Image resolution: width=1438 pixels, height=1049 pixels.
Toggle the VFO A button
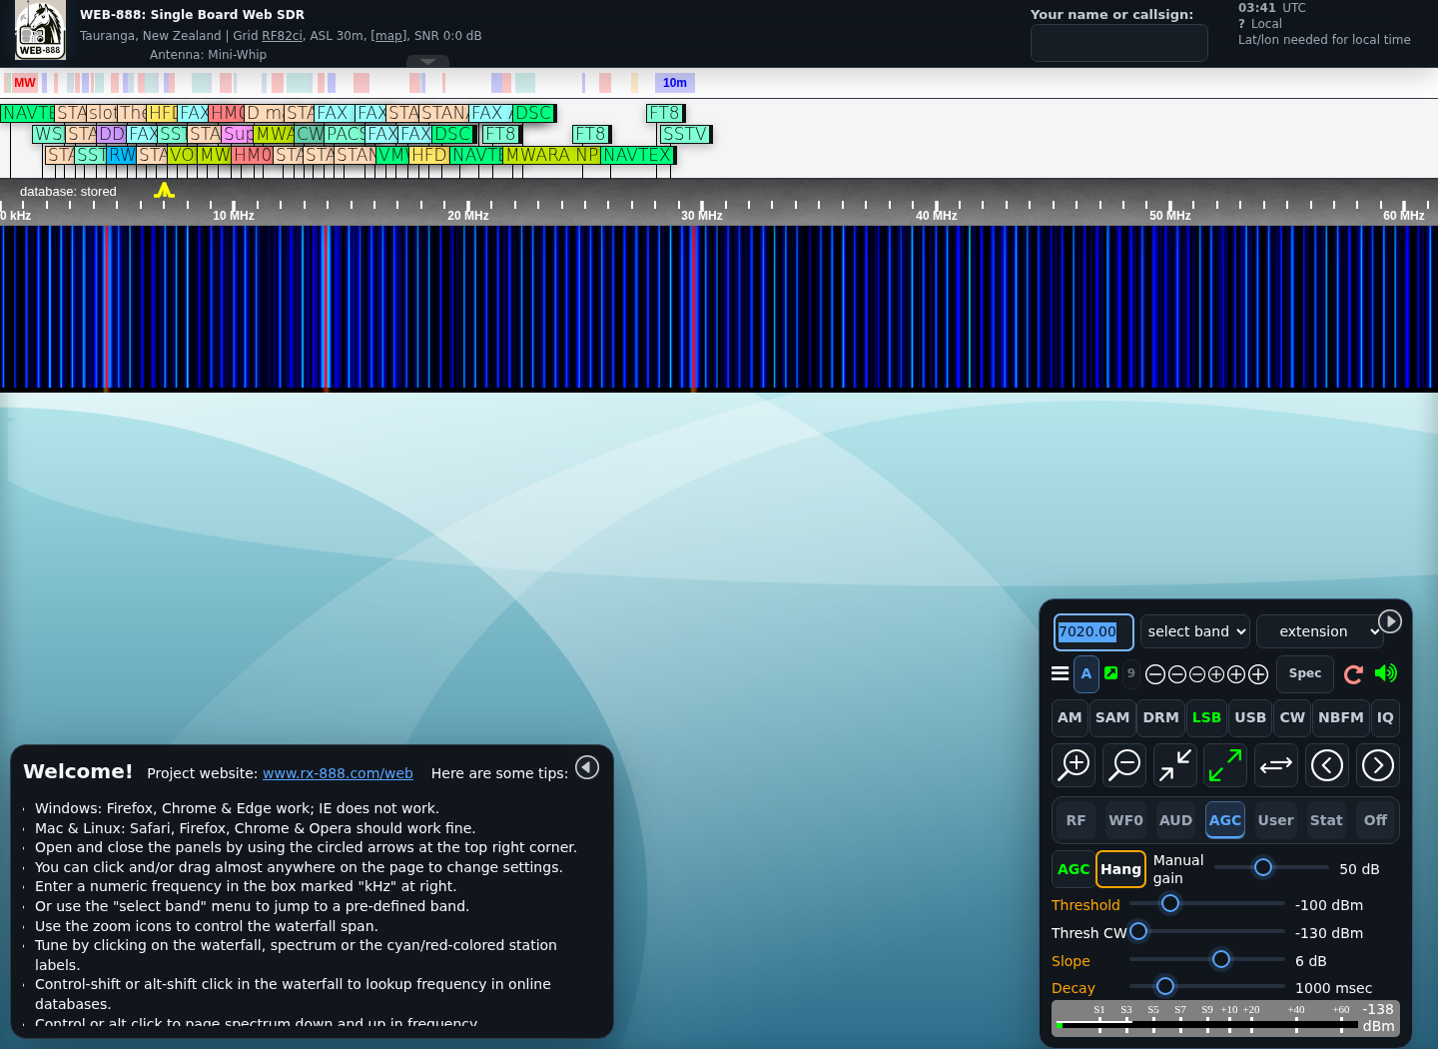click(1086, 673)
